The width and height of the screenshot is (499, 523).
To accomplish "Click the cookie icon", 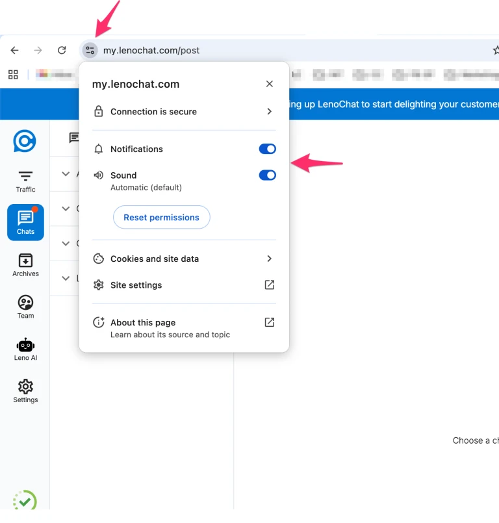I will [x=98, y=259].
